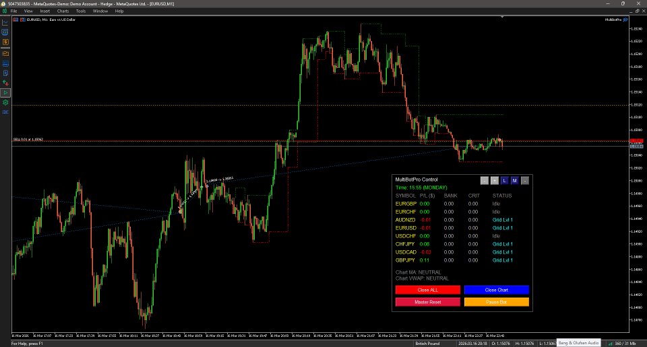This screenshot has height=347, width=647.
Task: Click the Close ALL red button
Action: (x=427, y=290)
